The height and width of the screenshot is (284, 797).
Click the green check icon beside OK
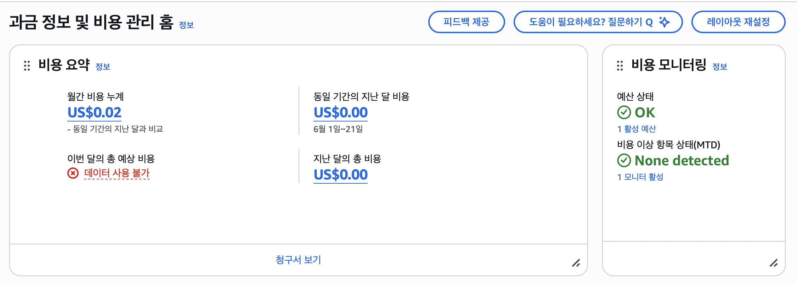point(624,113)
